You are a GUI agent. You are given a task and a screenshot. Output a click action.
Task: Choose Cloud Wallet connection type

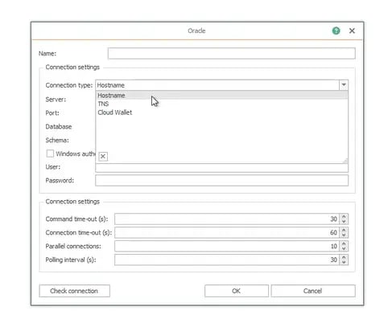tap(221, 112)
